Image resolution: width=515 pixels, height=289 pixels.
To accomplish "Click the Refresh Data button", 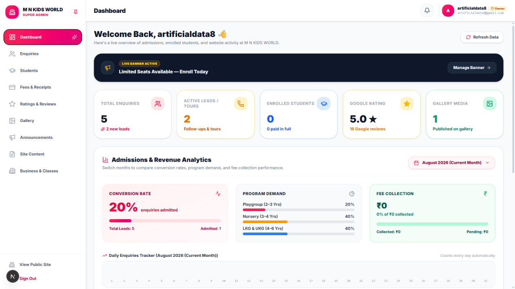I will tap(482, 37).
